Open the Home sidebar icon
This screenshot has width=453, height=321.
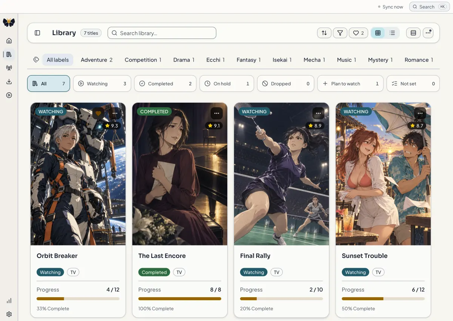click(x=9, y=41)
